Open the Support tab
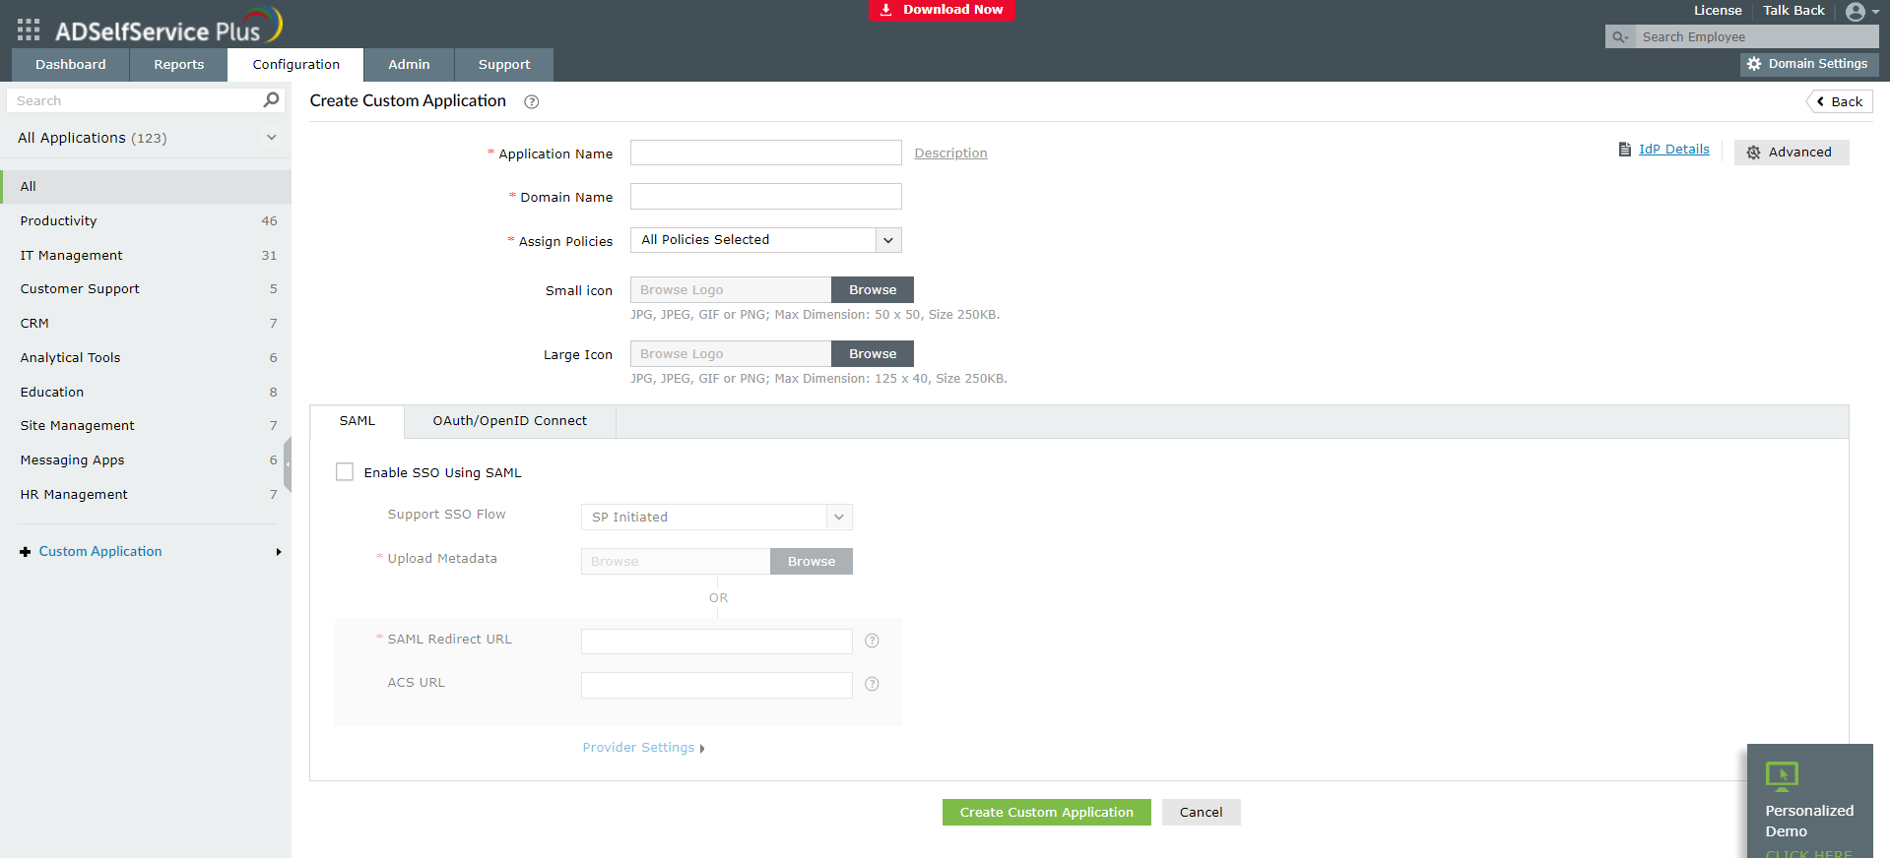 tap(504, 65)
